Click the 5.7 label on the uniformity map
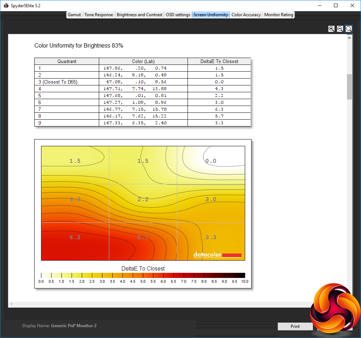The image size is (361, 338). [x=143, y=237]
